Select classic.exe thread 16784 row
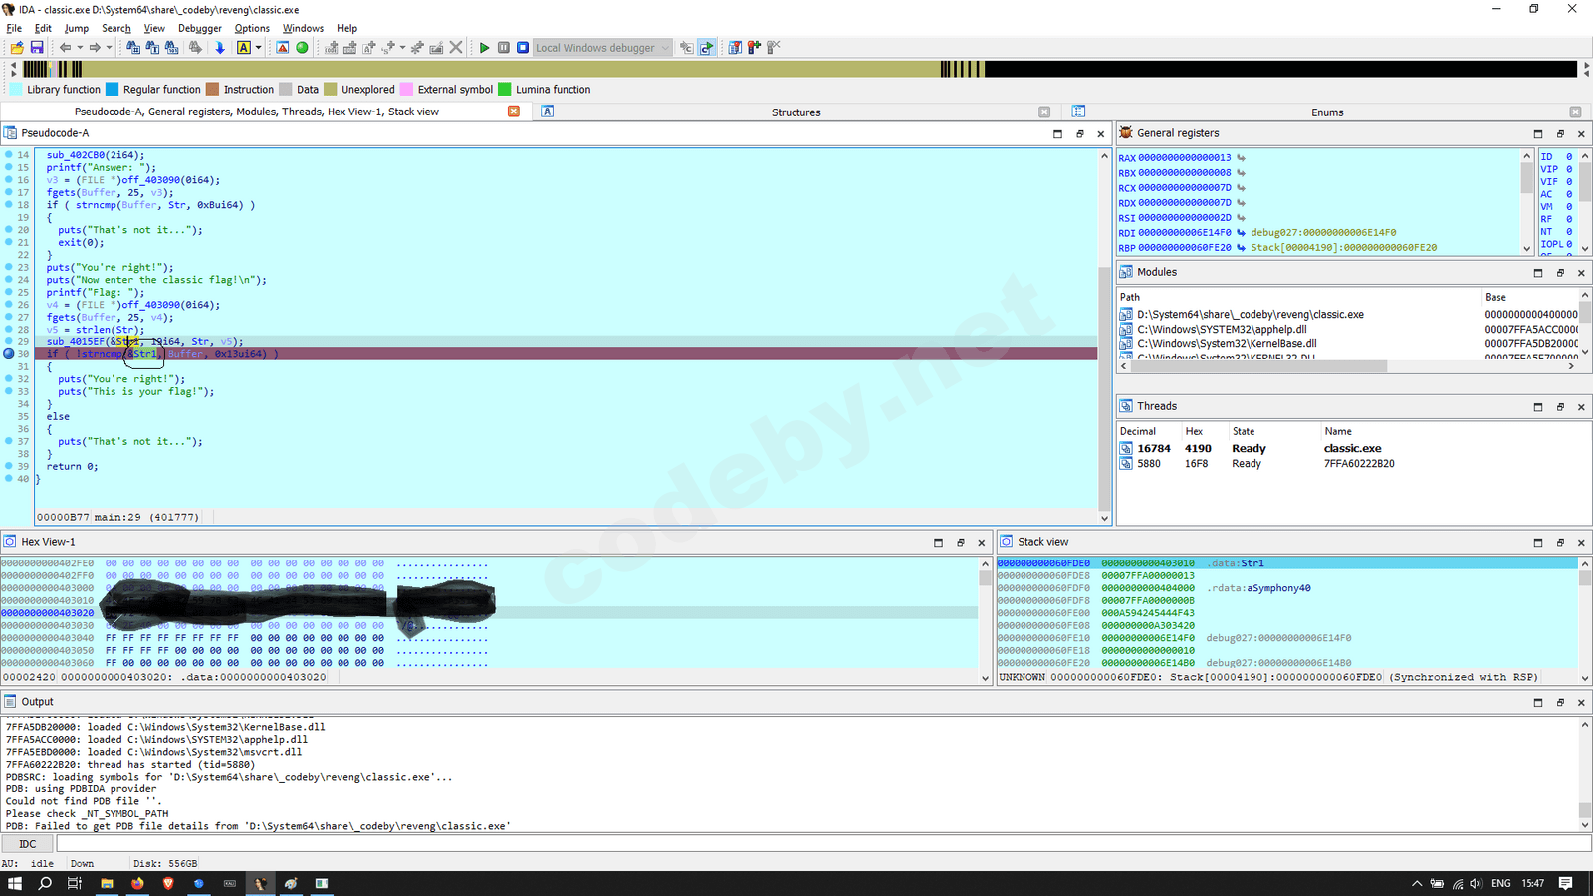Image resolution: width=1593 pixels, height=896 pixels. (x=1351, y=448)
